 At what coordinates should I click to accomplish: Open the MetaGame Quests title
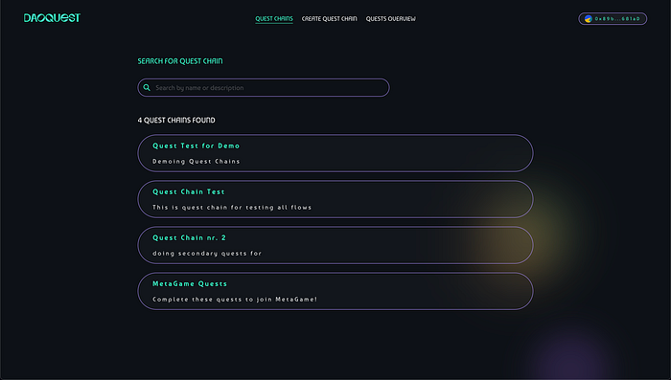point(190,284)
